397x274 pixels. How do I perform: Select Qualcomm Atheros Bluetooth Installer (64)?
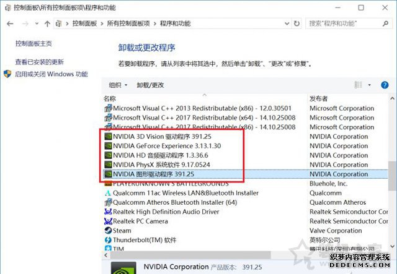click(175, 202)
